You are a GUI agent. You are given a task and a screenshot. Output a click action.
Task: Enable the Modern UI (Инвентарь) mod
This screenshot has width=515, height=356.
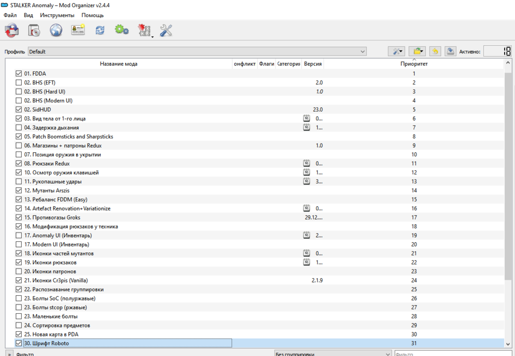tap(19, 244)
